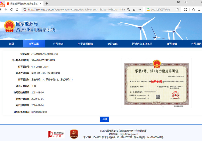Image resolution: width=202 pixels, height=141 pixels.
Task: Enlarge the 承装(修、试)电力设施许可证 certificate image
Action: tap(156, 83)
